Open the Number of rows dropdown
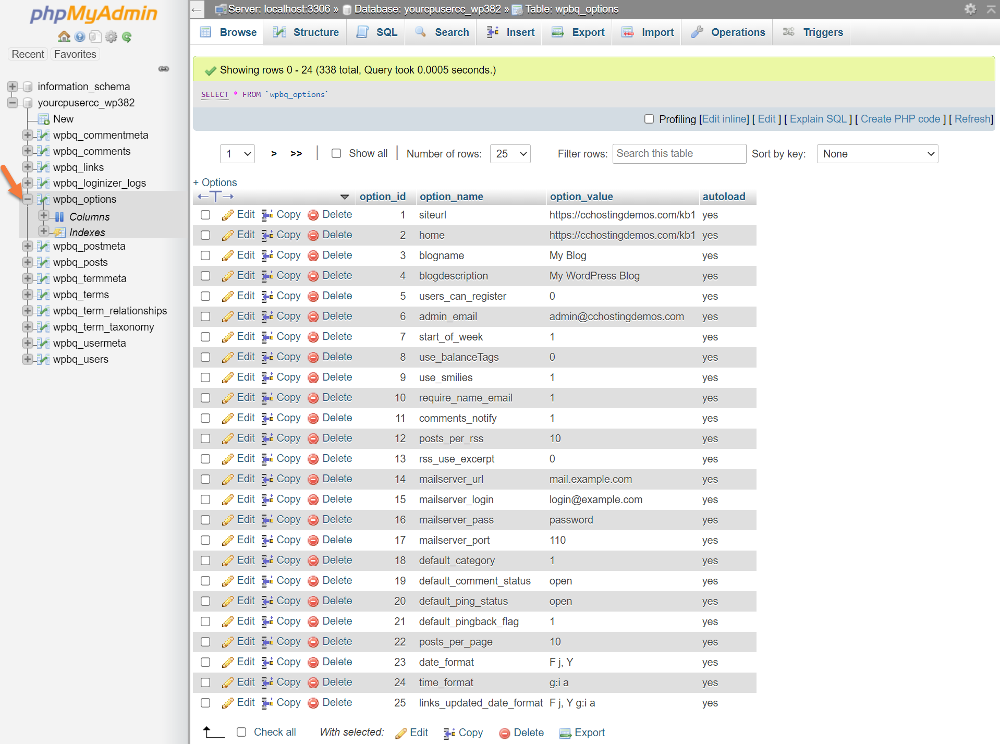This screenshot has height=744, width=1000. click(510, 154)
